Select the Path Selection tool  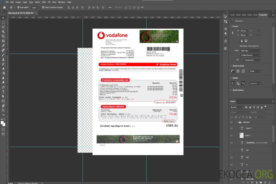(x=3, y=96)
